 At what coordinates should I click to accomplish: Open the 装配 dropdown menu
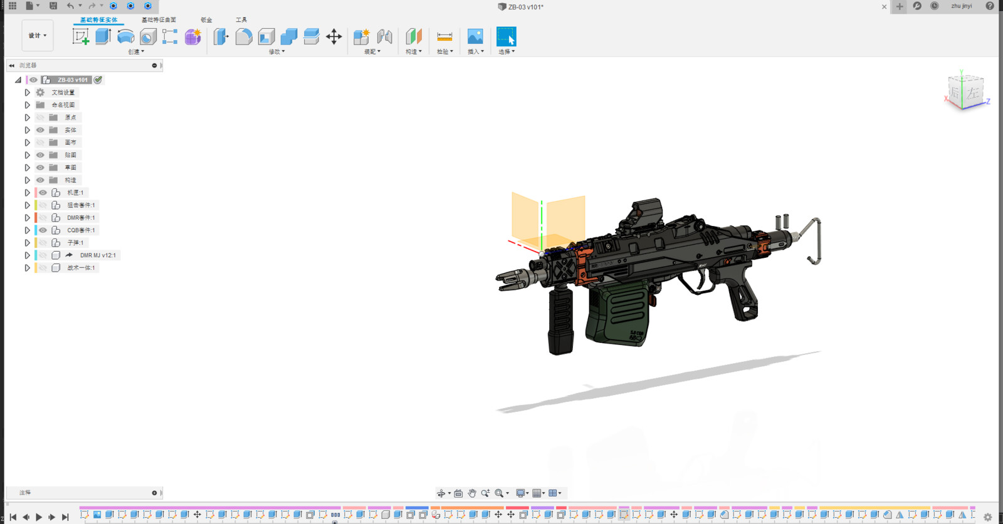[x=372, y=52]
